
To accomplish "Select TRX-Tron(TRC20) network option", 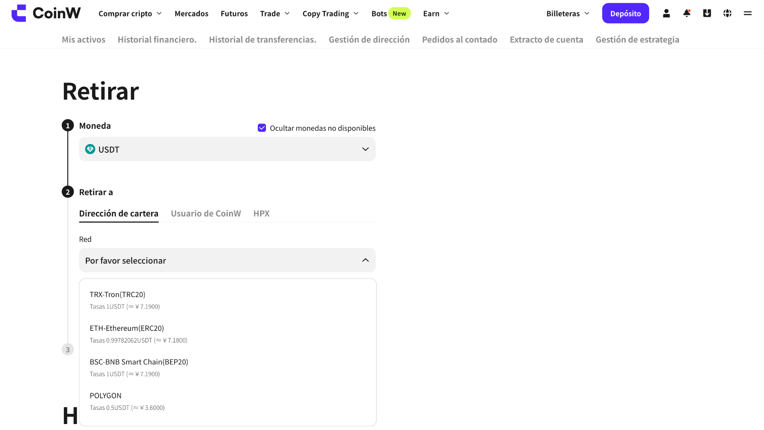I will (x=228, y=300).
